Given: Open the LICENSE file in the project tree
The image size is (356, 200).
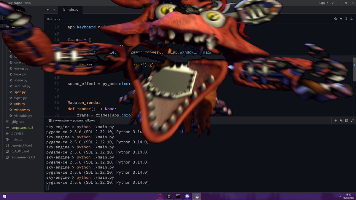Looking at the screenshot, I should (17, 134).
